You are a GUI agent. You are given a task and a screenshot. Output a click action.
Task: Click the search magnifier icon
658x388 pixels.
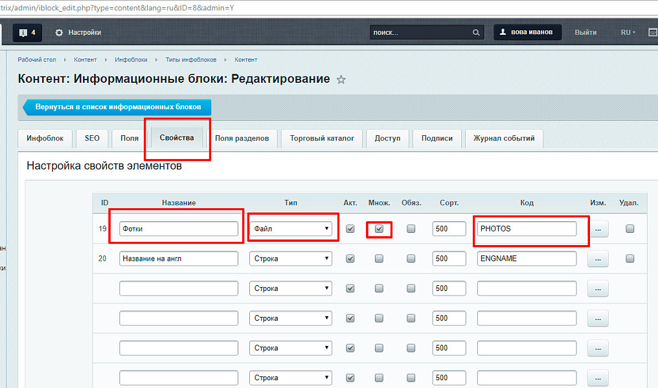(476, 32)
